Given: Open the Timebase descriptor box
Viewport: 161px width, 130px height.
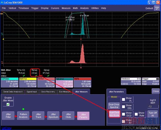Looking at the screenshot, I should [130, 81].
